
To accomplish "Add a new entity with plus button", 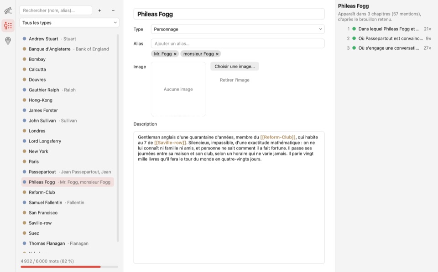I will (99, 10).
